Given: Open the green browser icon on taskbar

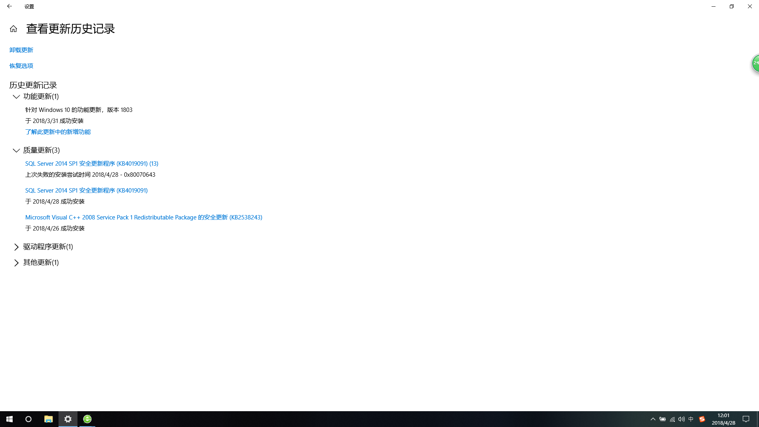Looking at the screenshot, I should click(87, 419).
